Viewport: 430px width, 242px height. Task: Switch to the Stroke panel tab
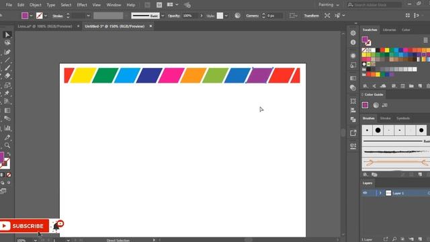[x=385, y=118]
